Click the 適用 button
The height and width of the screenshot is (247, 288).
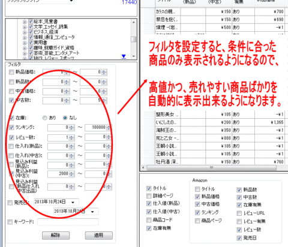click(99, 236)
